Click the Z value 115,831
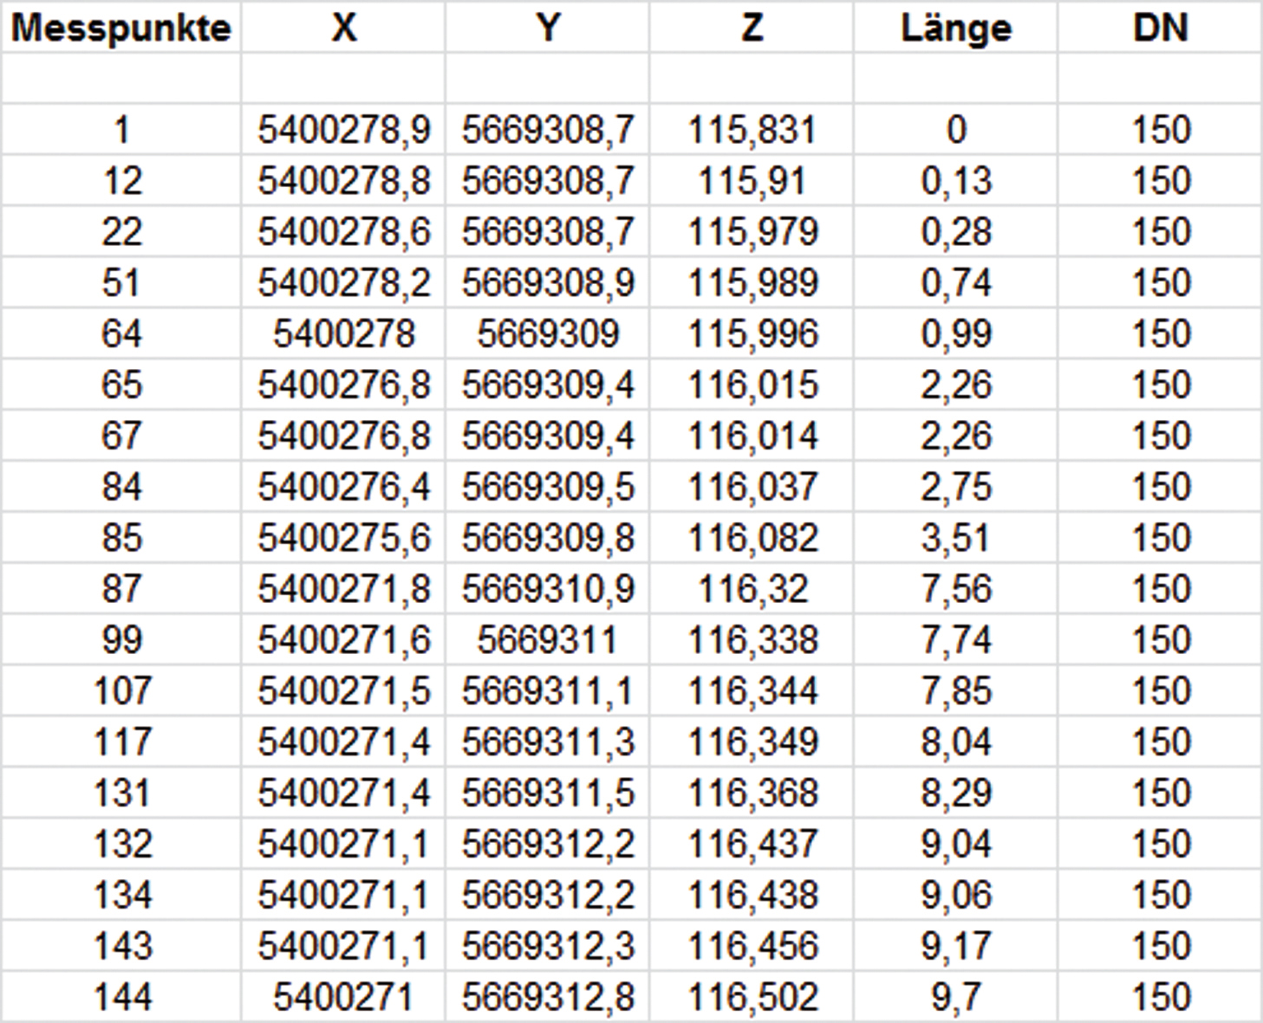Viewport: 1263px width, 1023px height. pyautogui.click(x=752, y=130)
